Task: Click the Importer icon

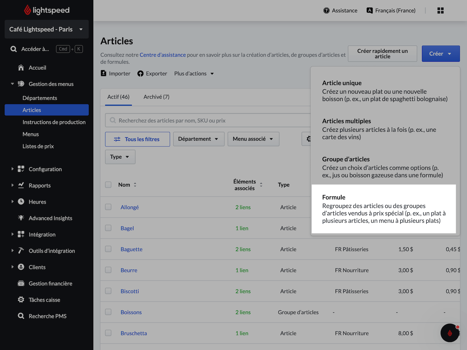Action: (104, 73)
